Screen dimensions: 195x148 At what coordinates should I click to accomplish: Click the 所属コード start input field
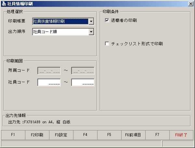[49, 71]
